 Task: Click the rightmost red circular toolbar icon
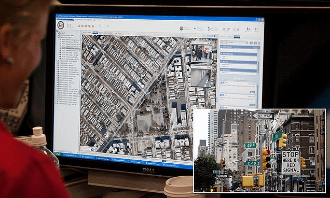[93, 26]
